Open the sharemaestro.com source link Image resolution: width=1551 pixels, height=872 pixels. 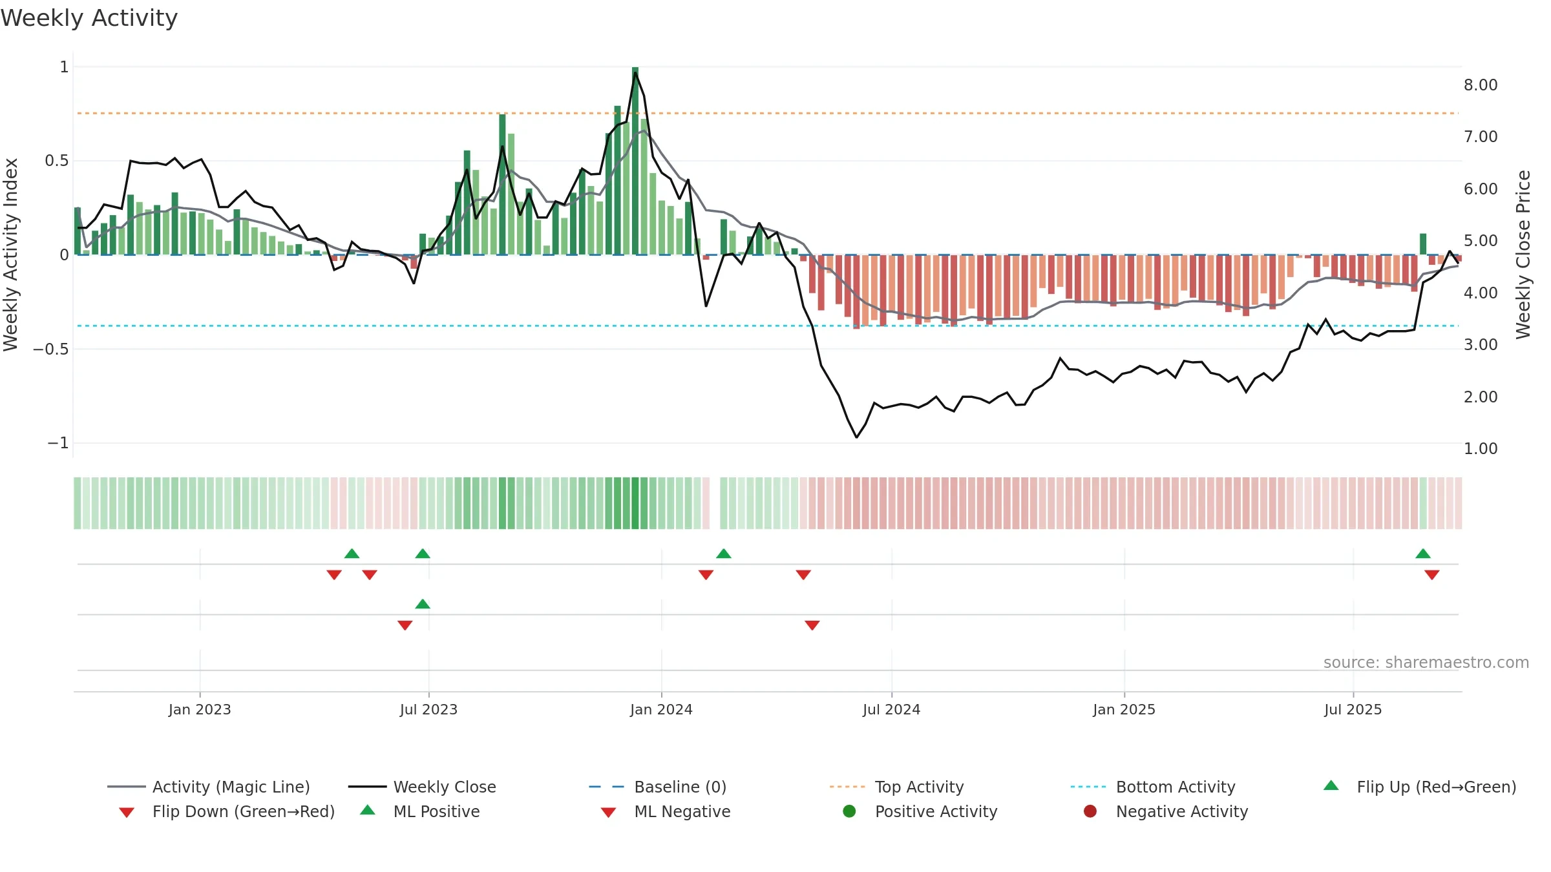point(1426,662)
